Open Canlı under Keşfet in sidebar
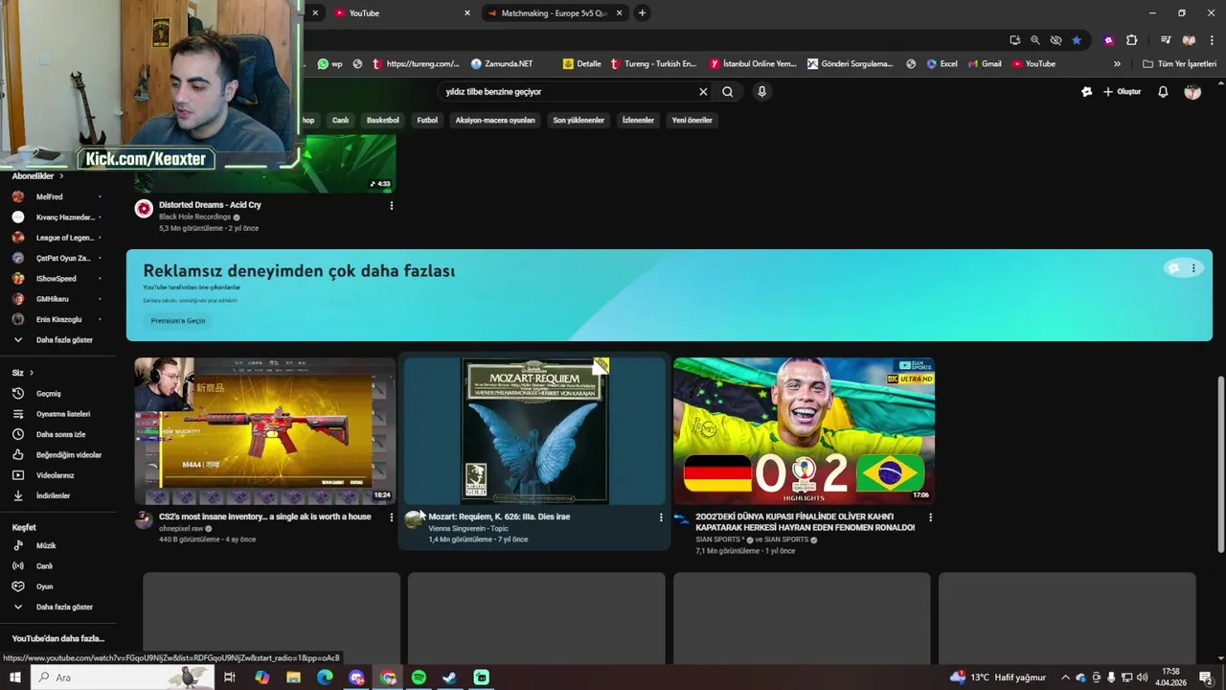The image size is (1226, 690). tap(43, 566)
